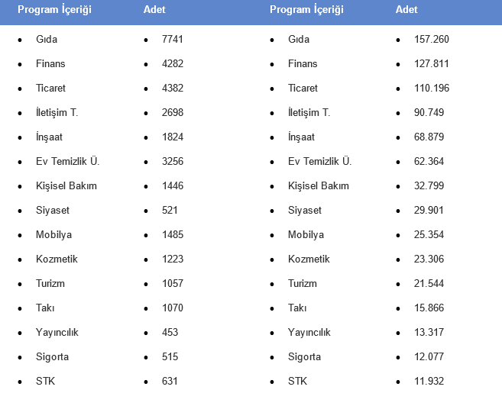Select the İnşaat value 68.879

coord(429,137)
